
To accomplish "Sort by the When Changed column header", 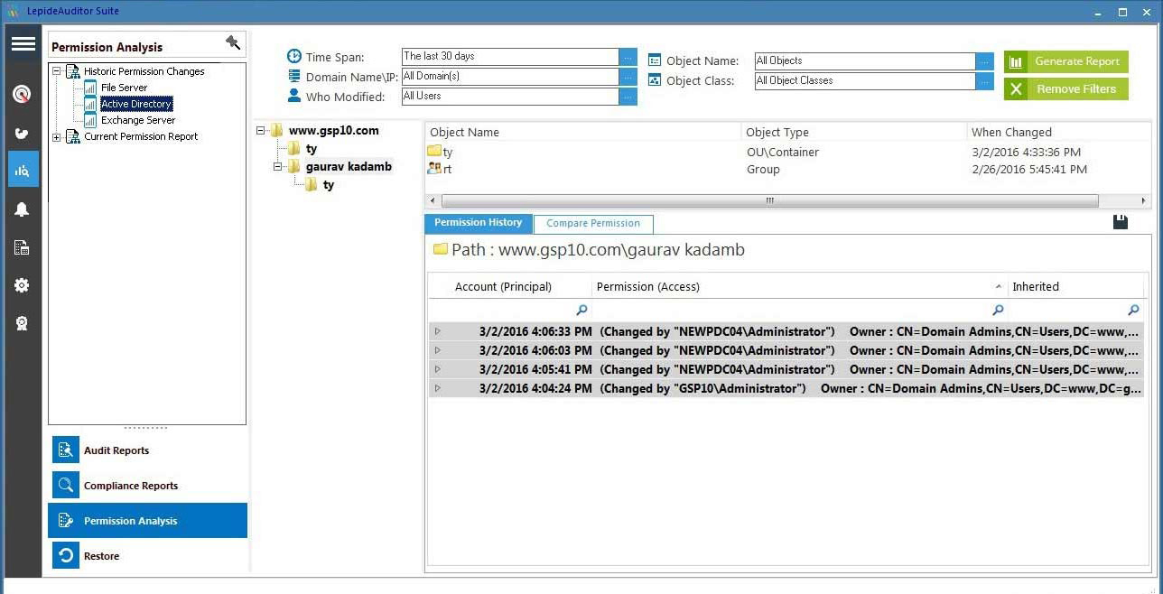I will point(1058,132).
